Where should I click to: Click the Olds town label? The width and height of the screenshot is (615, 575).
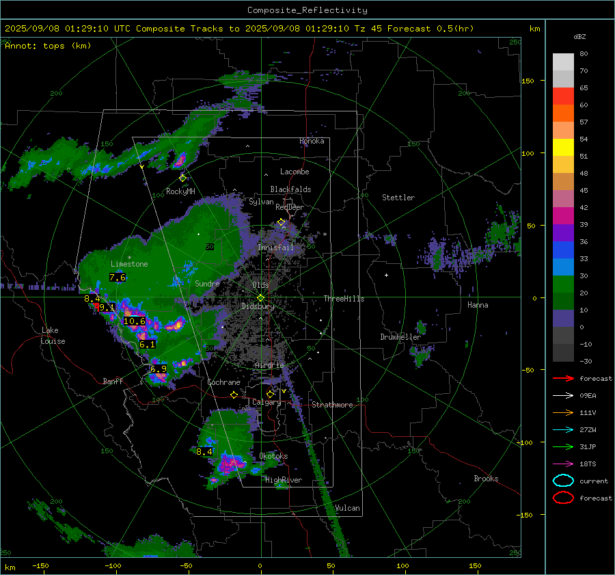pos(260,285)
